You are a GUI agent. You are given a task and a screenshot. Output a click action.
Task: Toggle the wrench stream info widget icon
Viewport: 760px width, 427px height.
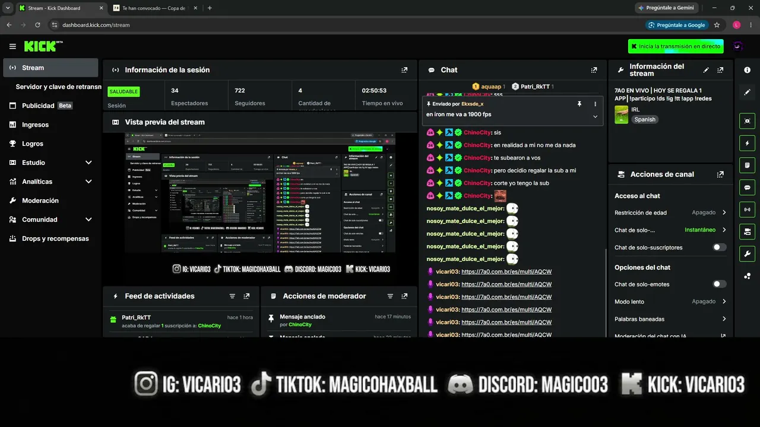click(x=747, y=254)
